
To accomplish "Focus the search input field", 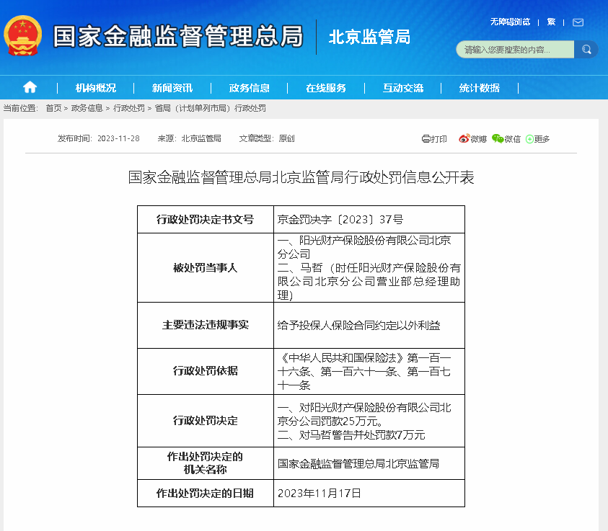I will 515,50.
